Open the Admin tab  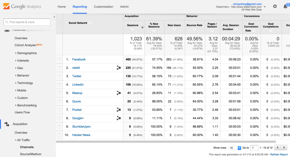tap(124, 7)
